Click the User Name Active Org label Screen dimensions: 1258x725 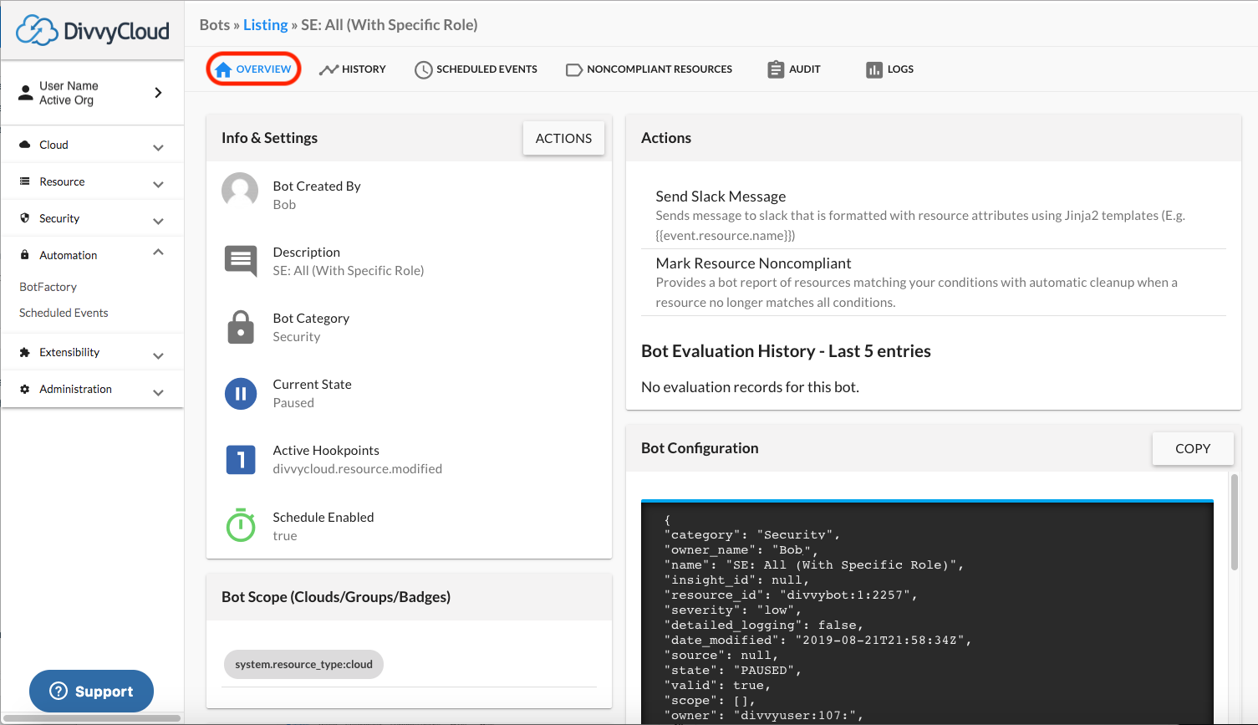pos(69,92)
